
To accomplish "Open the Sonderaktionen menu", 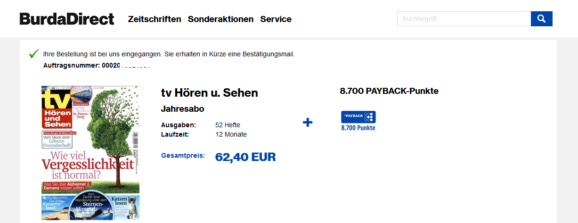I will coord(220,19).
